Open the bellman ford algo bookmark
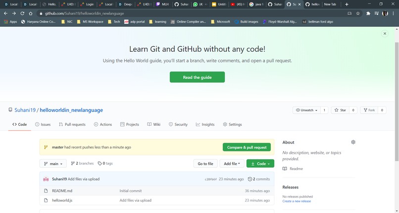Screen dimensions: 399x213 tap(318, 22)
